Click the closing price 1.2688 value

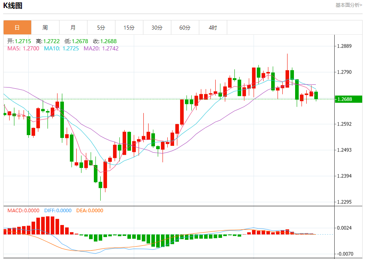tap(109, 41)
